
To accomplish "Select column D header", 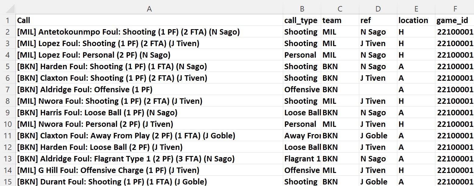I will (378, 9).
